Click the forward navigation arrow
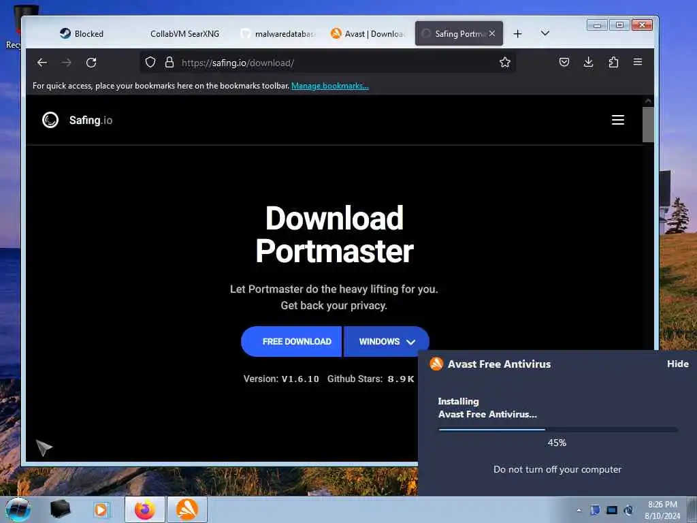The height and width of the screenshot is (523, 697). click(66, 63)
